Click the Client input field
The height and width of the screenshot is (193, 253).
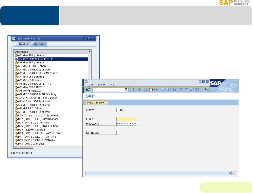(119, 110)
